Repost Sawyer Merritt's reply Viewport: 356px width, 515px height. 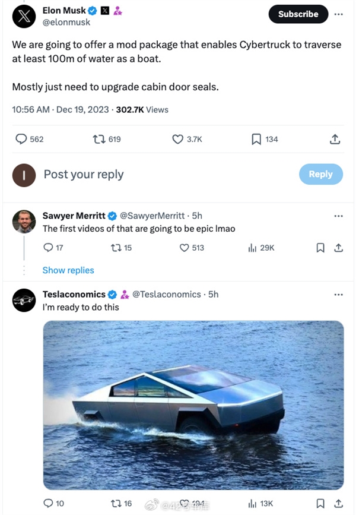coord(116,248)
